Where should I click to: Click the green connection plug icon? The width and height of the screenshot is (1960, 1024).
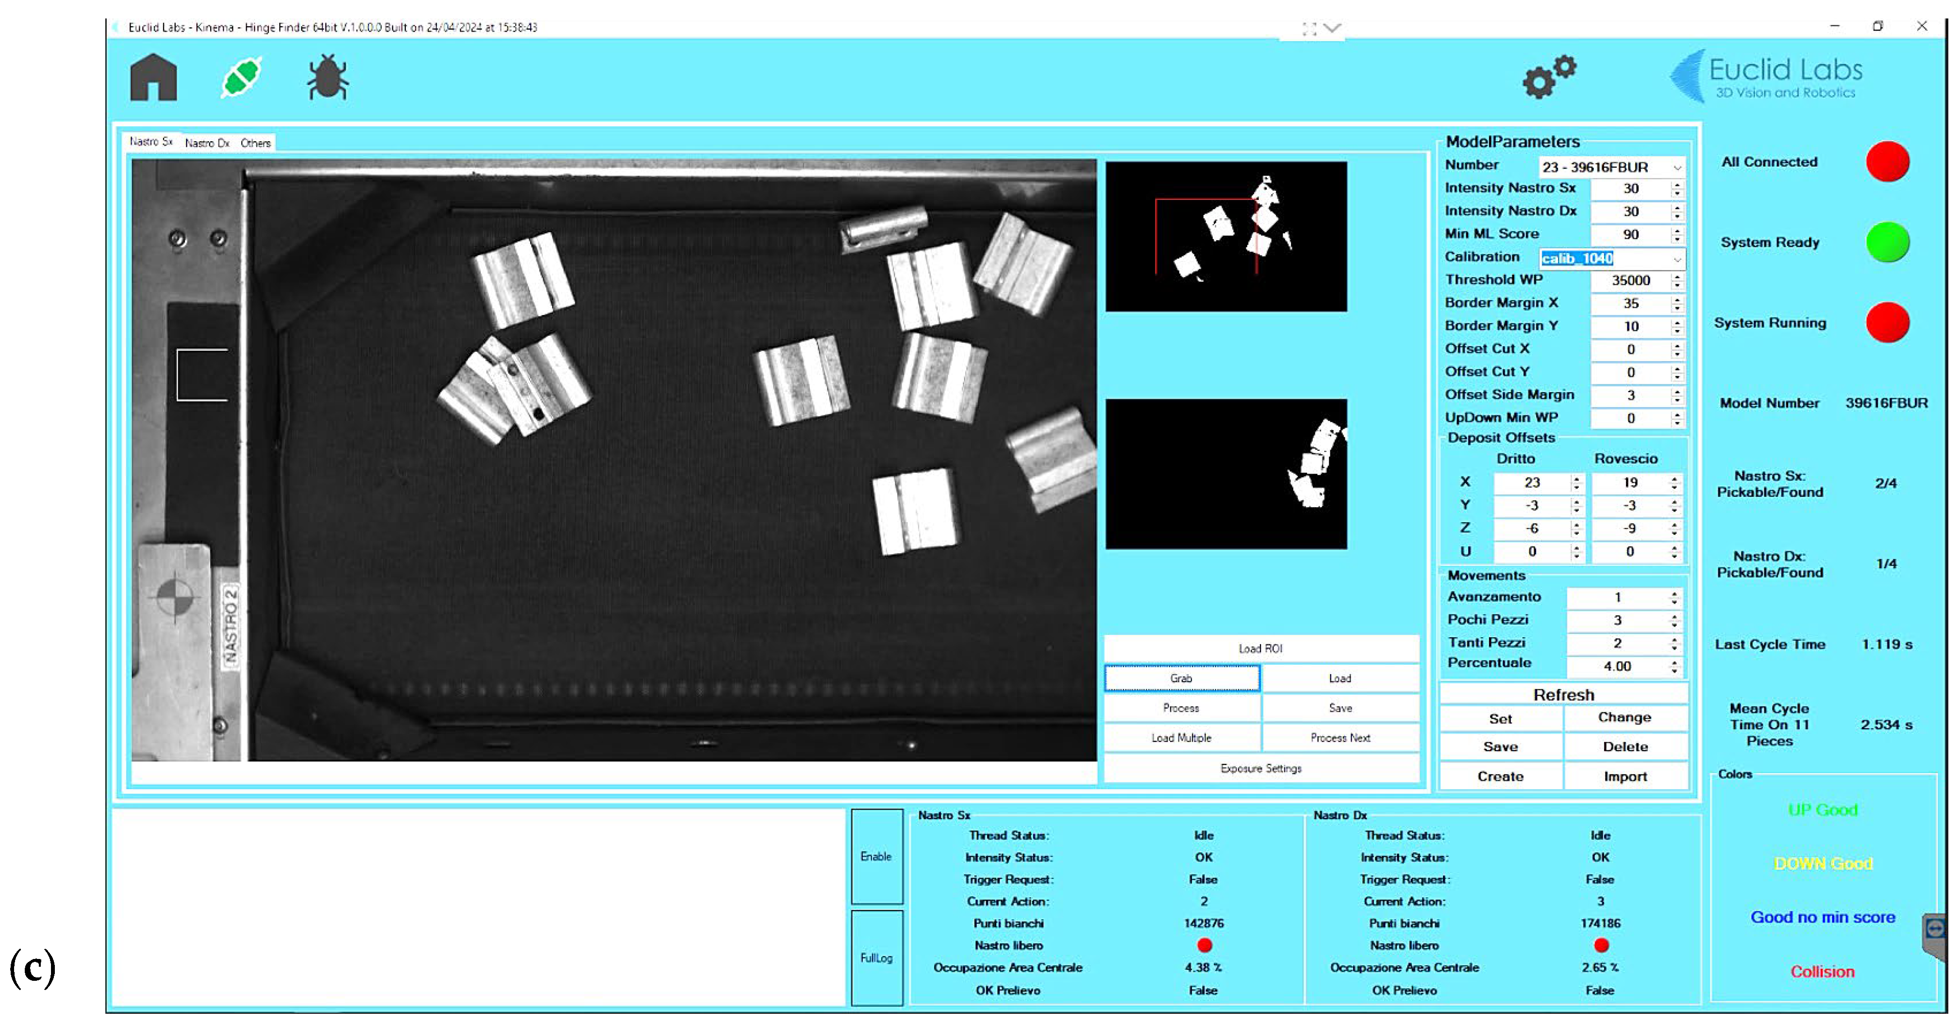coord(241,77)
